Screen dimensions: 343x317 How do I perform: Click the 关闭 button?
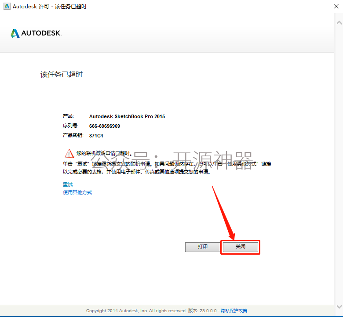[240, 247]
